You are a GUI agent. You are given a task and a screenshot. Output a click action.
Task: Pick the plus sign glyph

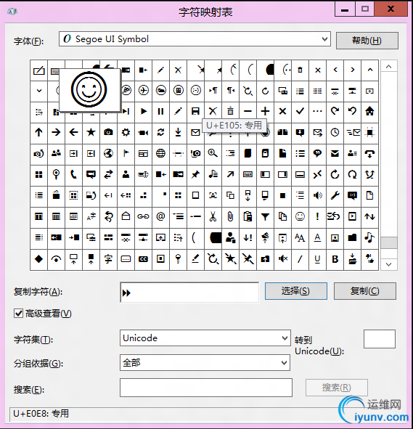click(x=265, y=111)
